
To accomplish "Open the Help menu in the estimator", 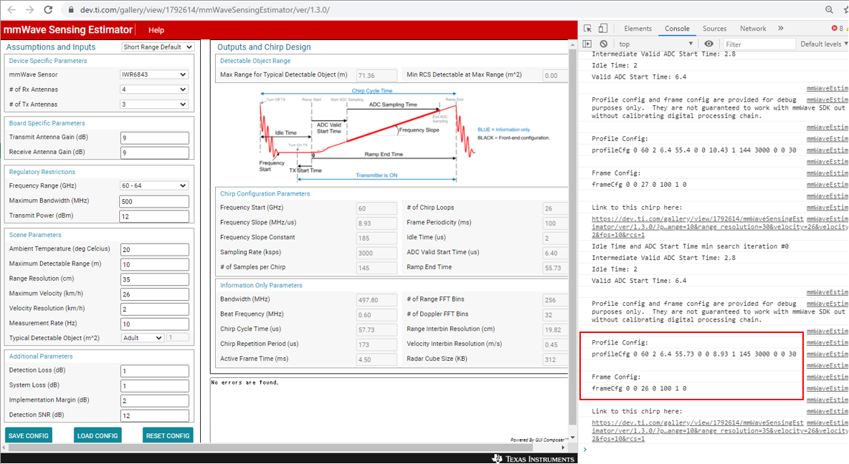I will [x=156, y=30].
